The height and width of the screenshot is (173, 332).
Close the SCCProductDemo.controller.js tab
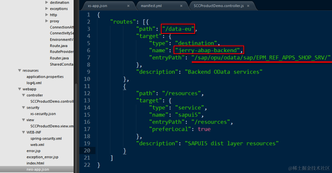[x=248, y=6]
